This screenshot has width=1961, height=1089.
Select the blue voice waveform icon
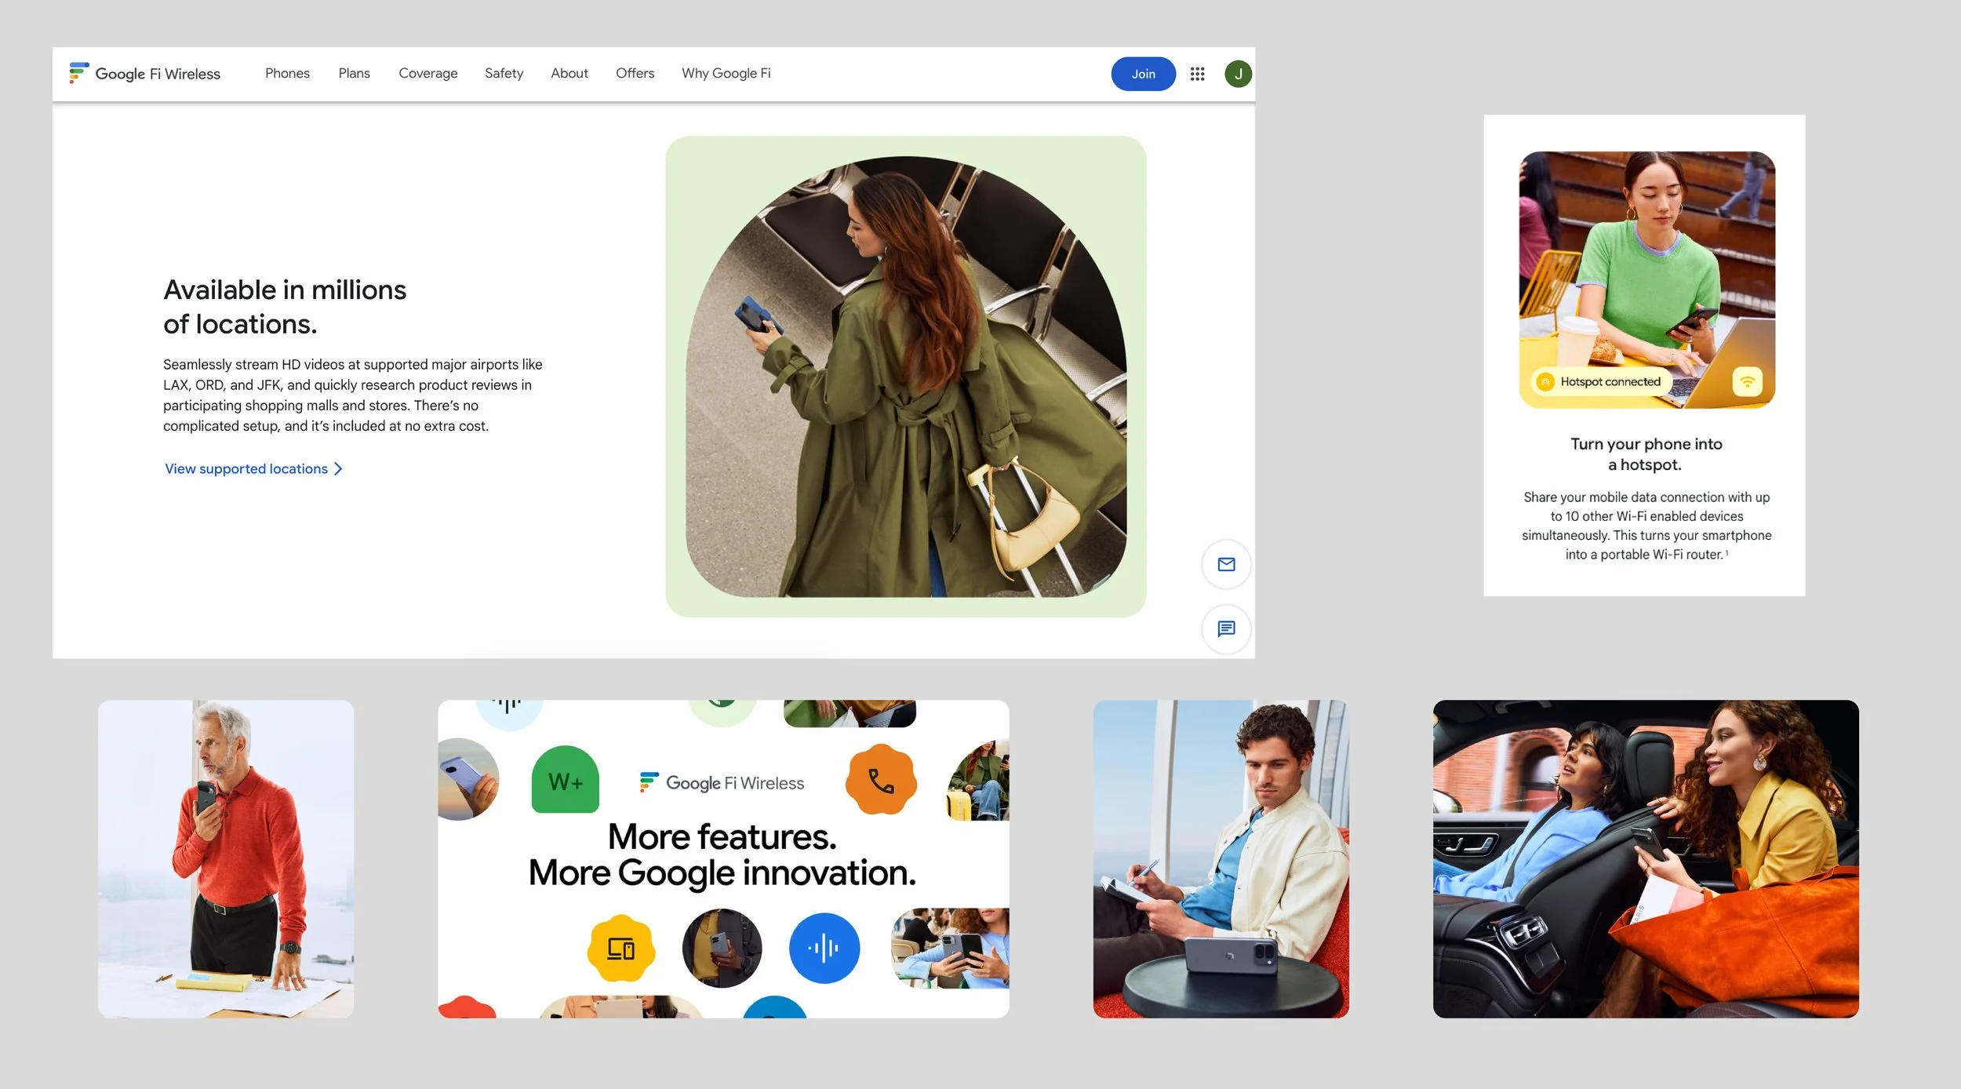(824, 947)
